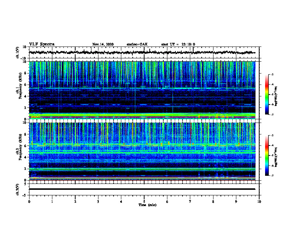Click the "2" tick on the time axis
The image size is (292, 226).
75,202
